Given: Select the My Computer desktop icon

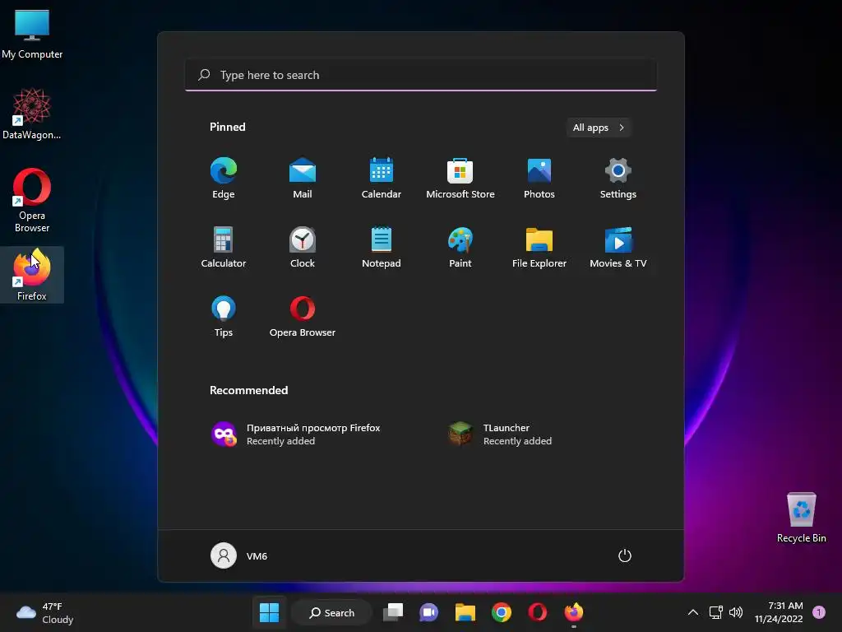Looking at the screenshot, I should pos(32,34).
